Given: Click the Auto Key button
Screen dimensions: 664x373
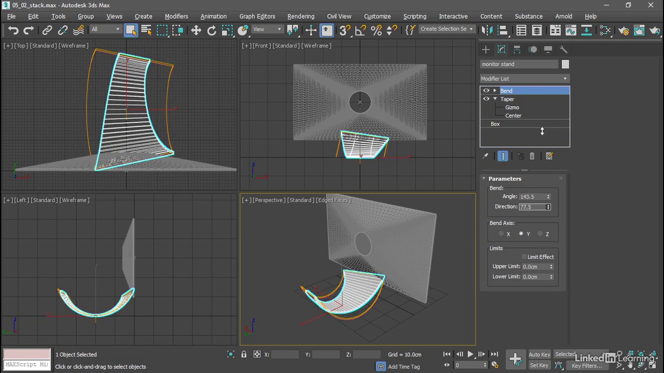Looking at the screenshot, I should point(539,354).
